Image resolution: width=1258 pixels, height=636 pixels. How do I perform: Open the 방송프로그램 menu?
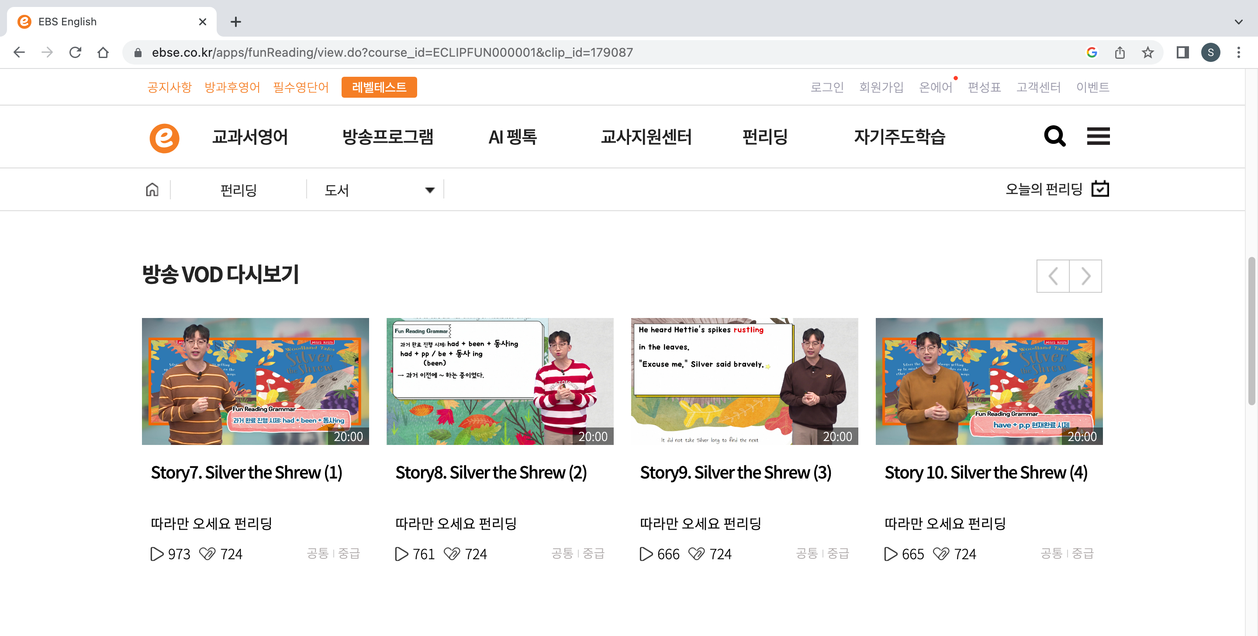pos(387,137)
